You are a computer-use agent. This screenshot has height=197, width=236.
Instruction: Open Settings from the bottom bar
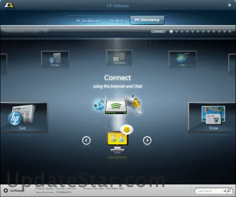[14, 191]
